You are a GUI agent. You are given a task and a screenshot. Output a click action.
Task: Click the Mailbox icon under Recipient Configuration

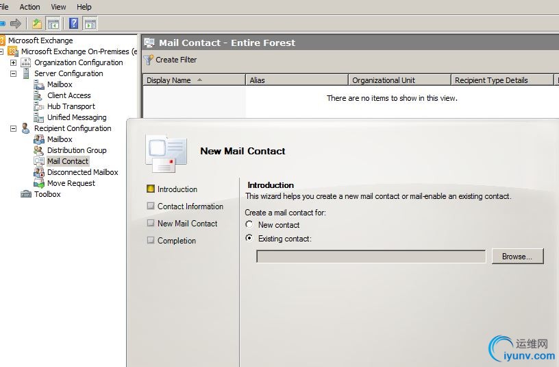click(x=39, y=139)
